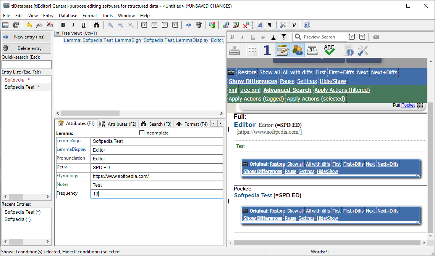Toggle Bold in the preview toolbar

click(233, 37)
